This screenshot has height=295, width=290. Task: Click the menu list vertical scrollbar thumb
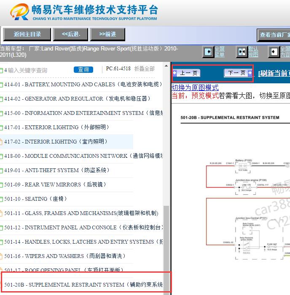(166, 250)
